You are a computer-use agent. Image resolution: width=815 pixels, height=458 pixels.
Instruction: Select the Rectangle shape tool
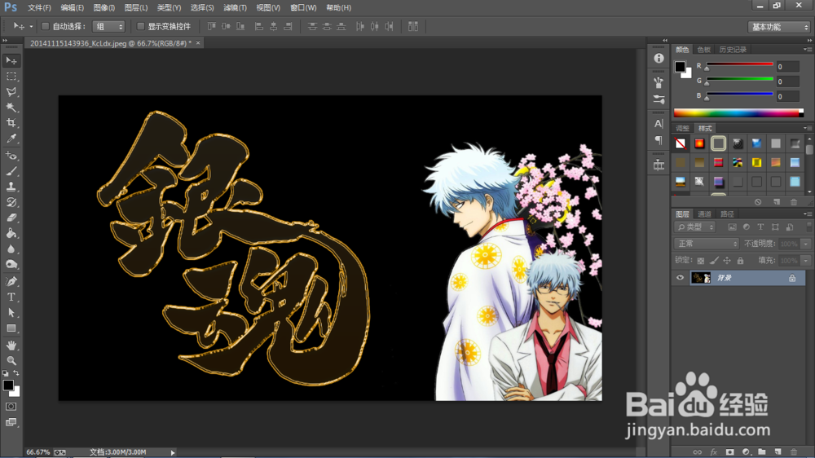coord(11,328)
